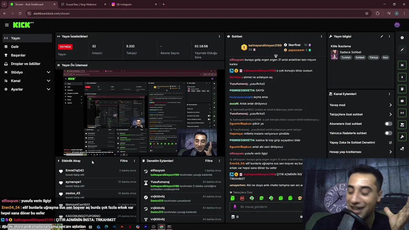The width and height of the screenshot is (409, 230).
Task: Click username Emre01q042 in activity feed
Action: 75,171
